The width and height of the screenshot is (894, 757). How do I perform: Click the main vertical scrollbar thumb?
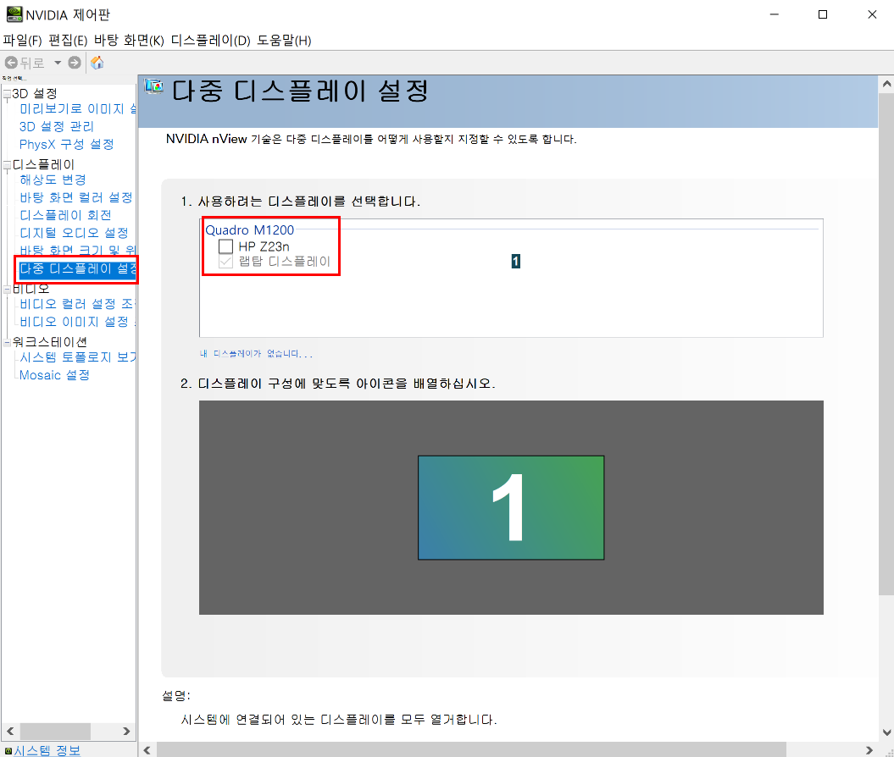tap(886, 344)
